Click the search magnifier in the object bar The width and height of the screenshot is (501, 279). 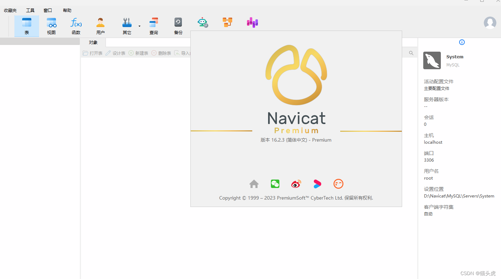pyautogui.click(x=411, y=53)
